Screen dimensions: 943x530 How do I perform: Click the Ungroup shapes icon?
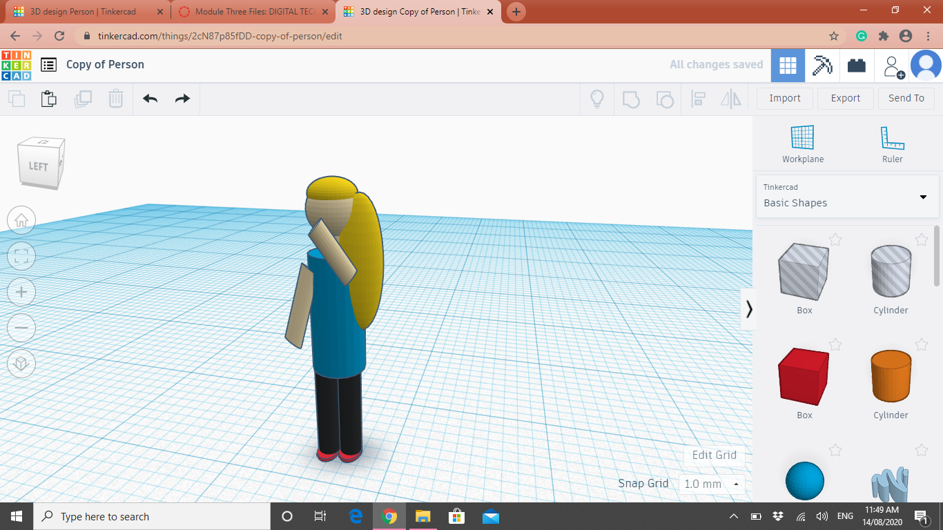[x=664, y=99]
